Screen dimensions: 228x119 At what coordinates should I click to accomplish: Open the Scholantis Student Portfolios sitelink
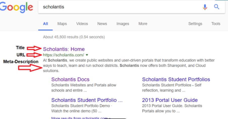176,80
